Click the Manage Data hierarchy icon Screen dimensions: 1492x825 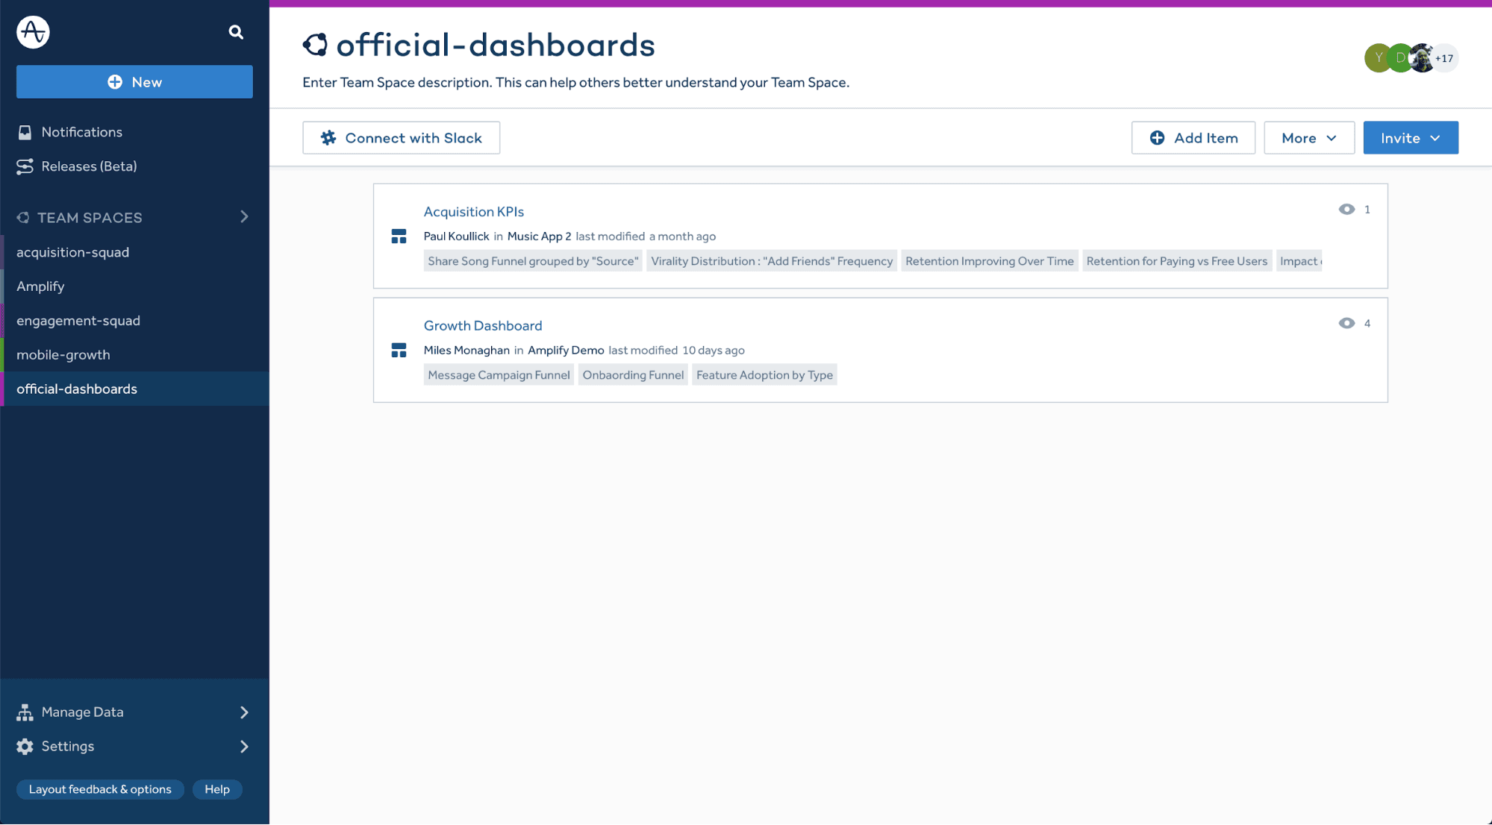click(25, 712)
